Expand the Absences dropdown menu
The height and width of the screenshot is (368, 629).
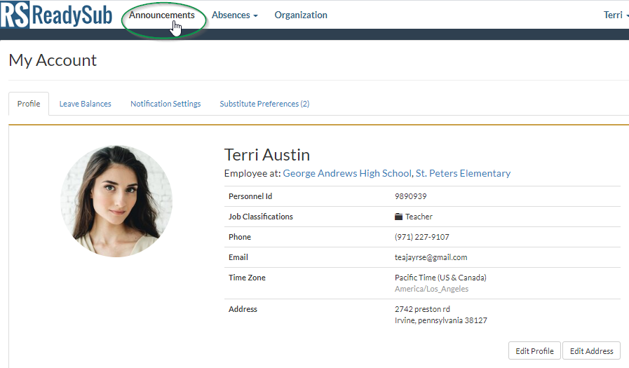click(235, 15)
